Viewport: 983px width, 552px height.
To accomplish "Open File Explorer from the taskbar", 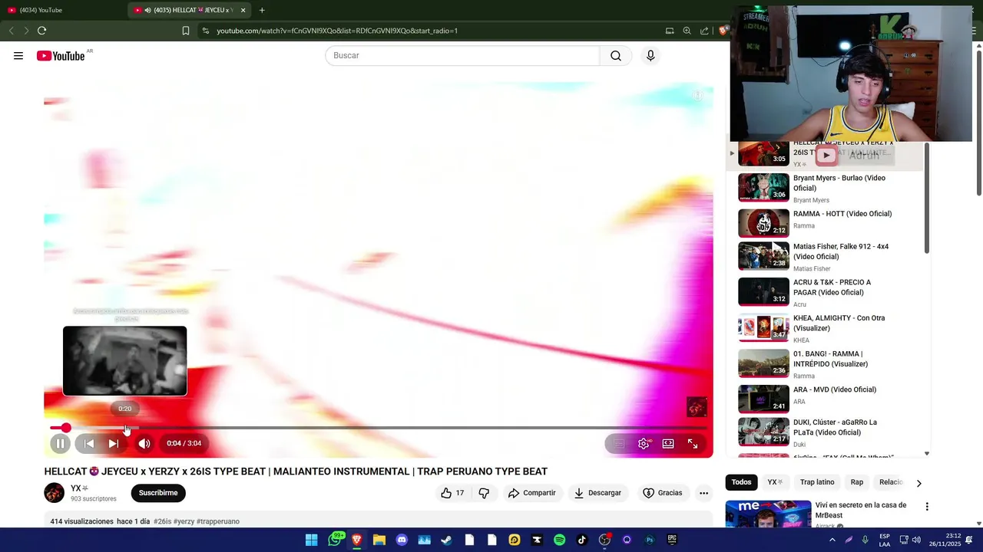I will 379,540.
